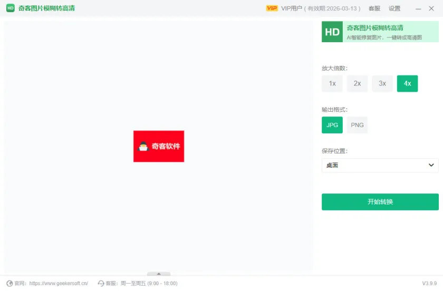Select 2x magnification

pos(357,84)
